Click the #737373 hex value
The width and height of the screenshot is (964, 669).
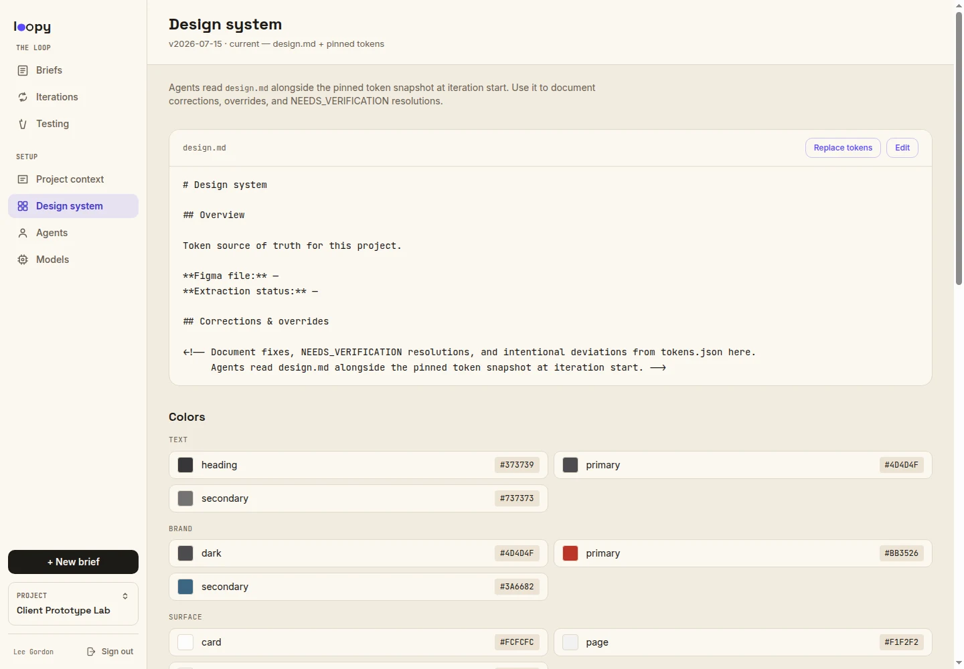[517, 498]
